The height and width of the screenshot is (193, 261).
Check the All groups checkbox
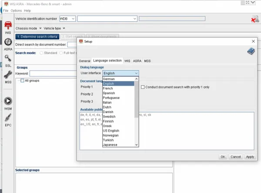[x=22, y=81]
